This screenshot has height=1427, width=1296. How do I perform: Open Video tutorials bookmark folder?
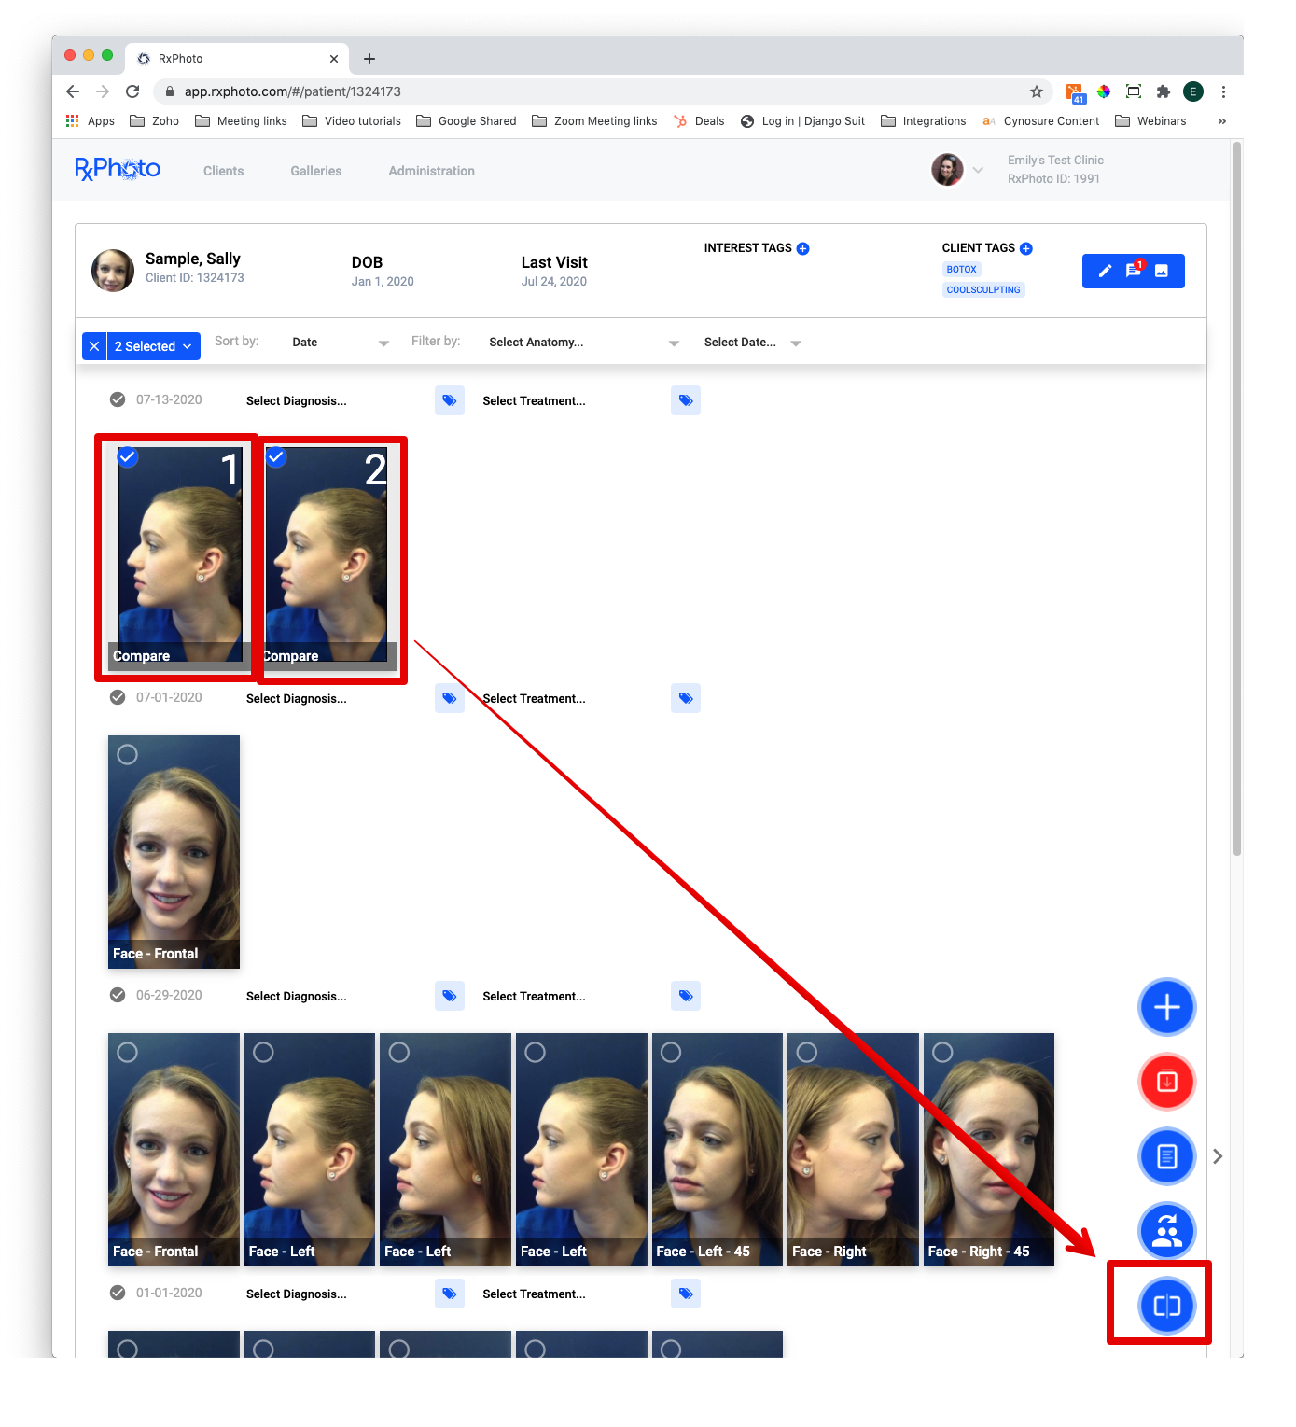click(352, 121)
